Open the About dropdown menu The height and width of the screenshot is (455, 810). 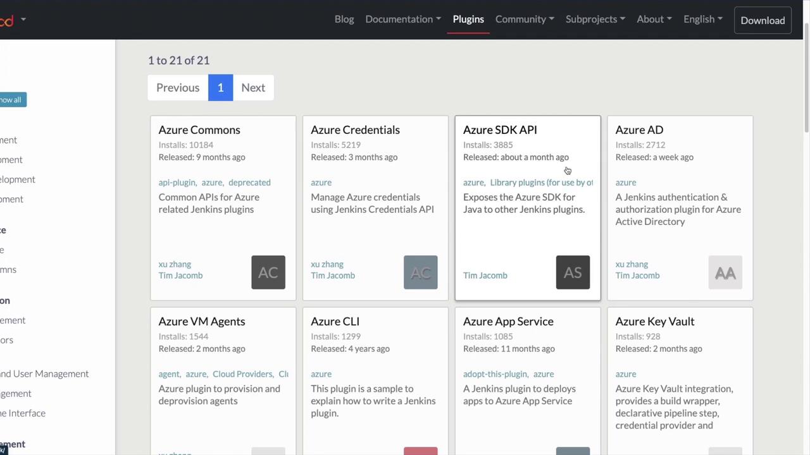tap(654, 19)
